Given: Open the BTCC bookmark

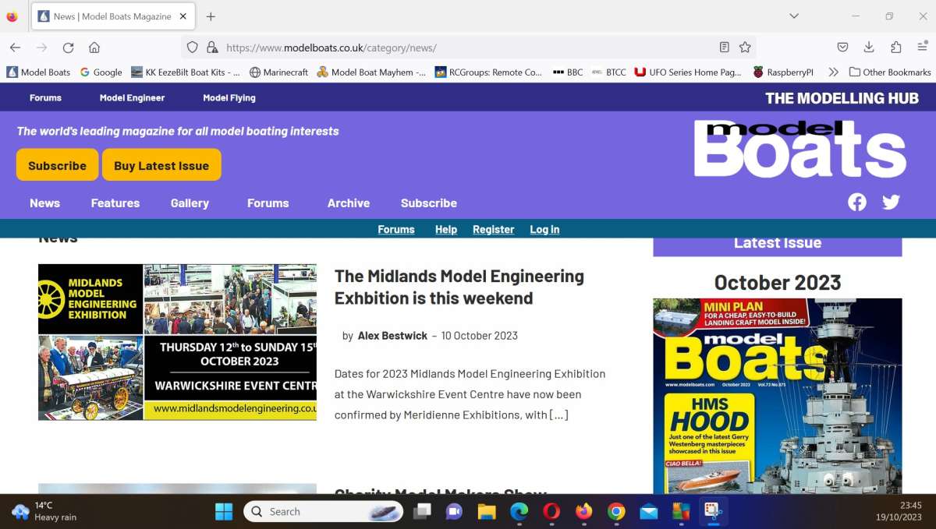Looking at the screenshot, I should (609, 72).
